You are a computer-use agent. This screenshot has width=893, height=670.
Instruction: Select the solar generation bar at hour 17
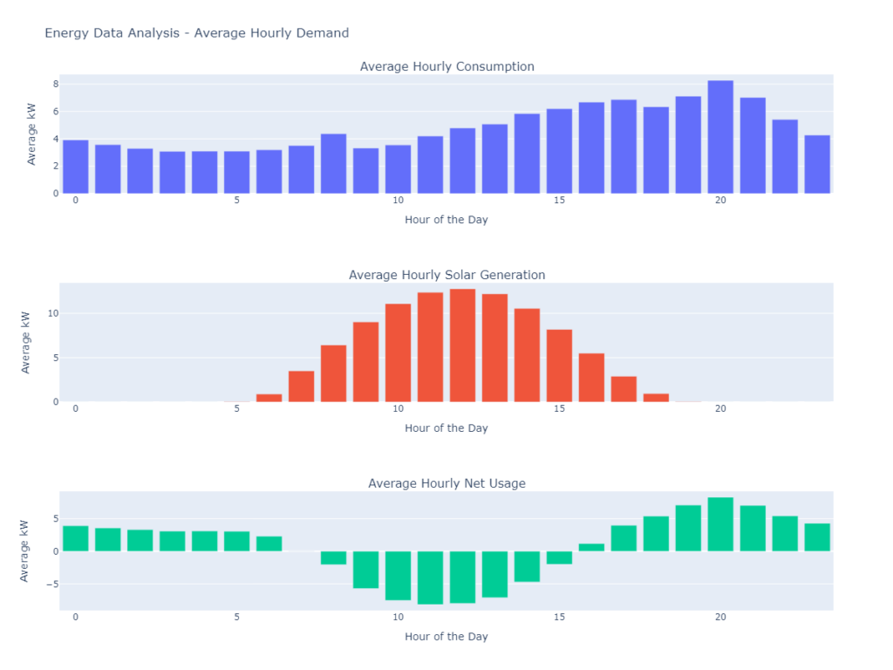pos(624,389)
